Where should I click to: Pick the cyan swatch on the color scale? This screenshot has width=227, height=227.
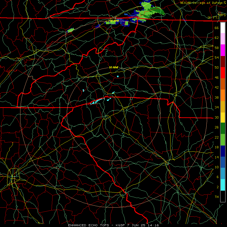[x=223, y=185]
